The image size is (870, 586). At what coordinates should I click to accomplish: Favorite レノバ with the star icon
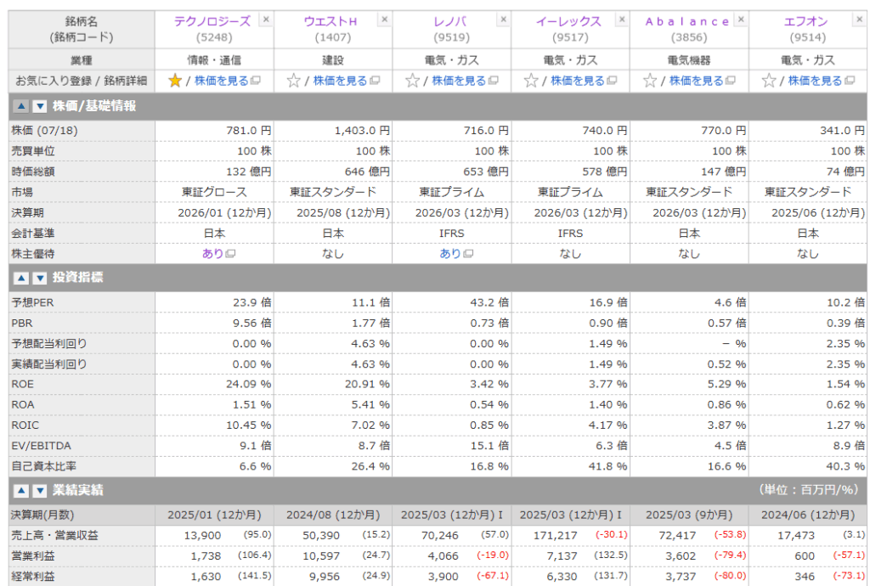click(412, 81)
